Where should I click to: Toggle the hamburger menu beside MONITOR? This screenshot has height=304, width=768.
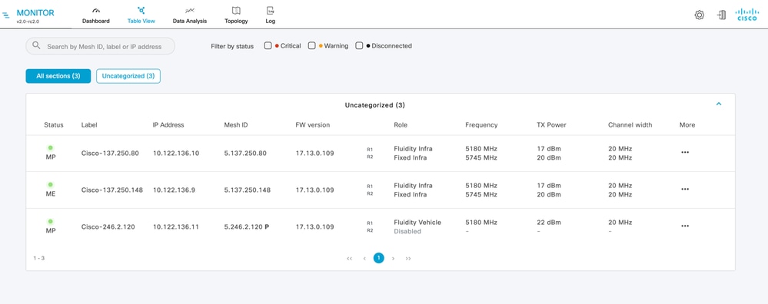point(6,15)
